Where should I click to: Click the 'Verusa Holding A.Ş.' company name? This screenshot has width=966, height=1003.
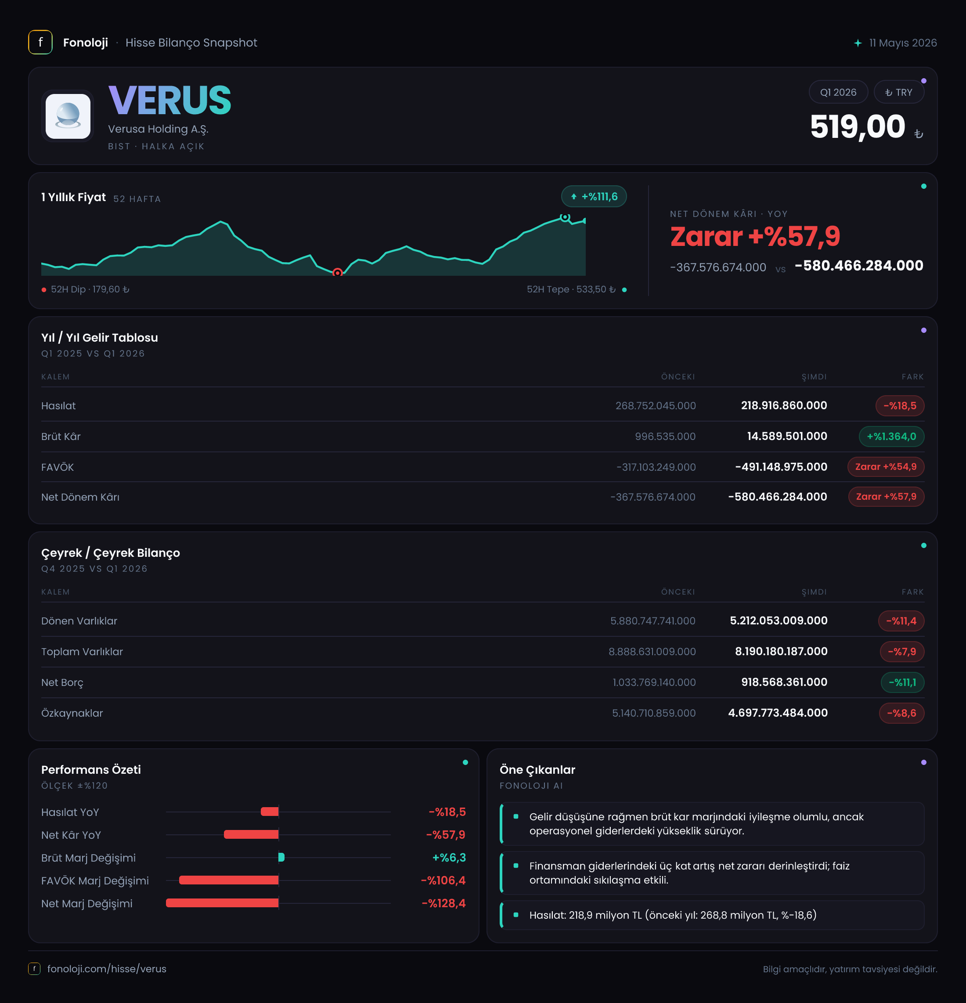point(158,129)
